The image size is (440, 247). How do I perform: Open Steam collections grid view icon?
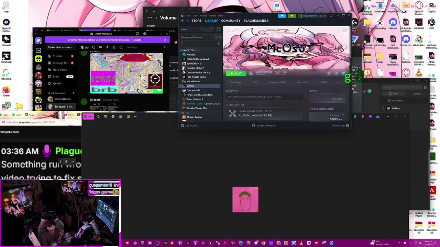(218, 30)
